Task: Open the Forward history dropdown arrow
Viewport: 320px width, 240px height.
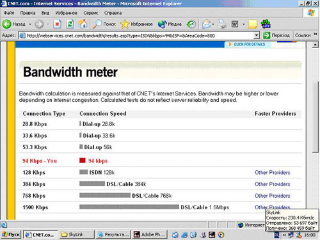Action: pyautogui.click(x=48, y=24)
